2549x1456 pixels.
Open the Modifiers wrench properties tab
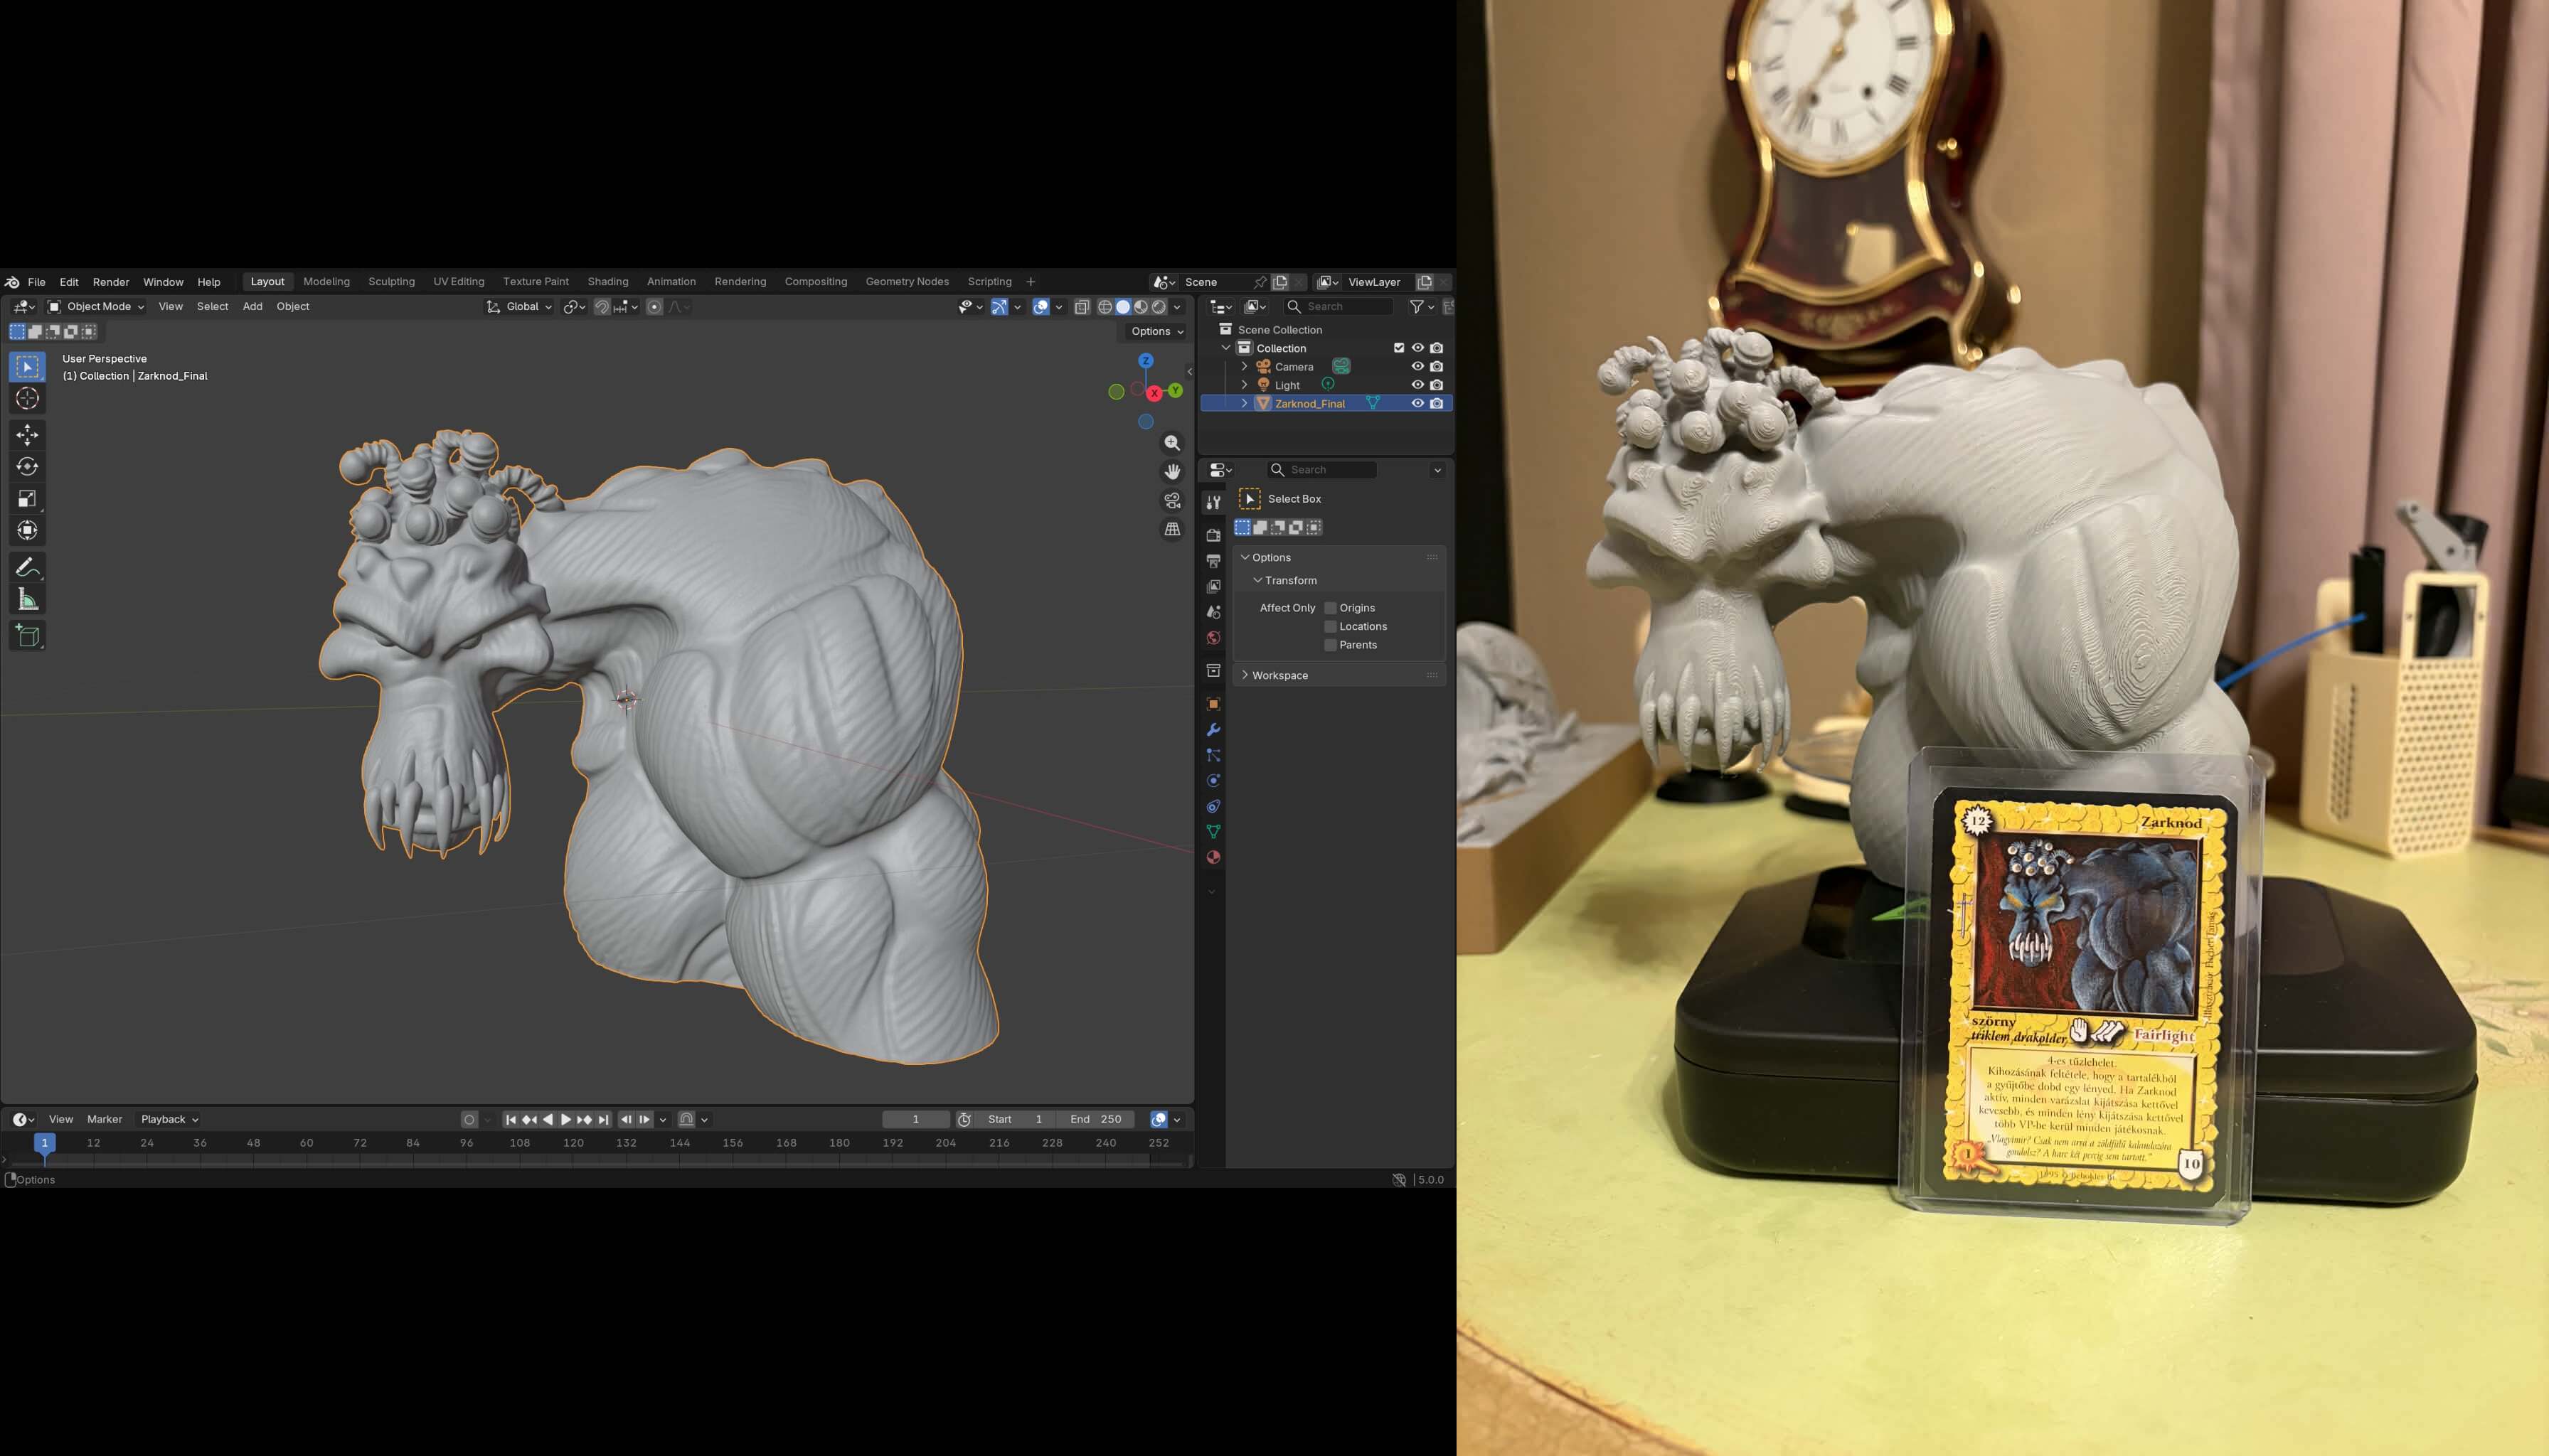(1213, 730)
